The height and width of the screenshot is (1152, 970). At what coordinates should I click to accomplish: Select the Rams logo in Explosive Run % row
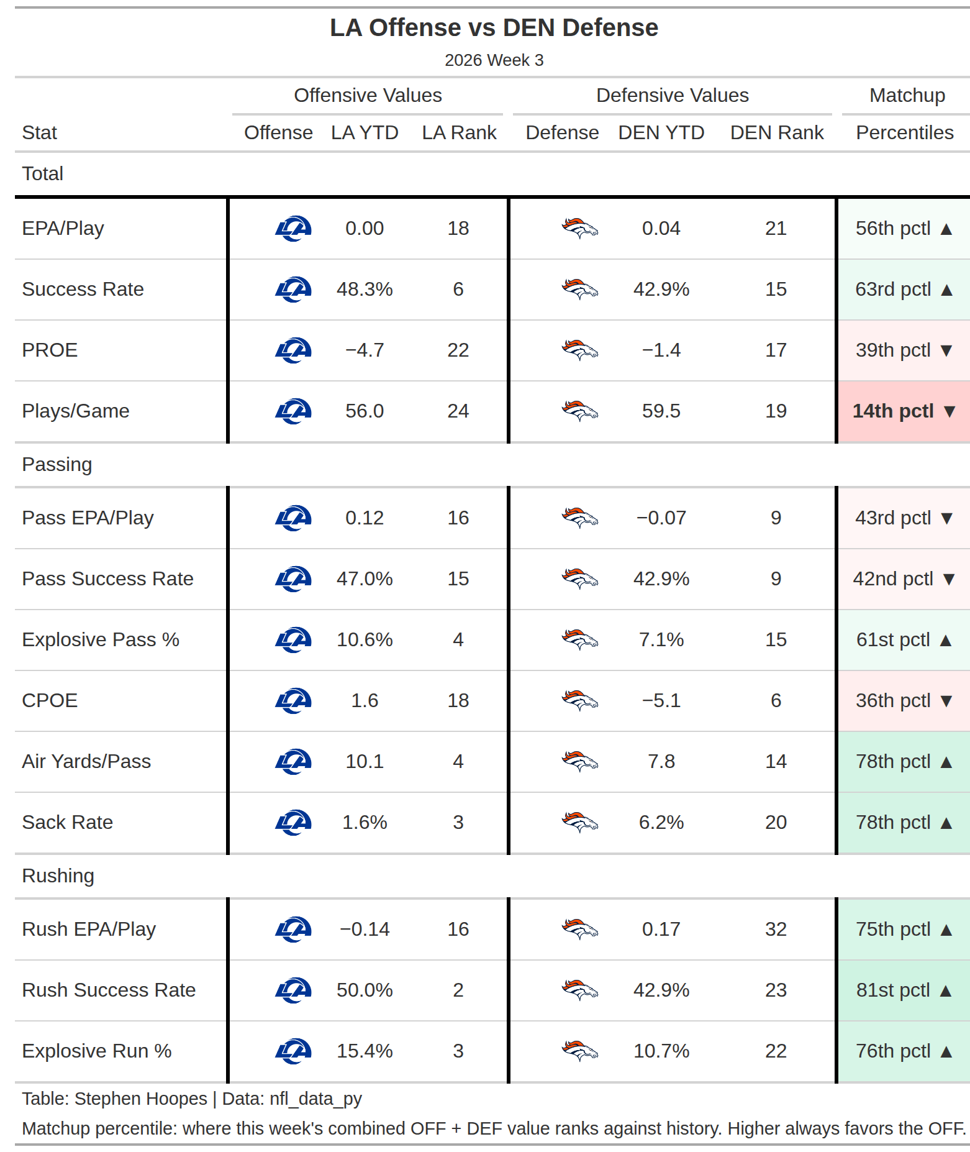pyautogui.click(x=293, y=1051)
